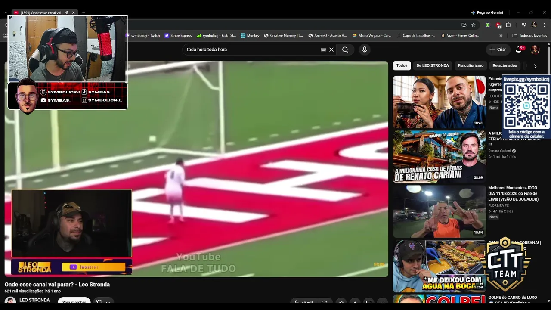Bookmark this page with the star icon
The height and width of the screenshot is (310, 551).
[473, 25]
